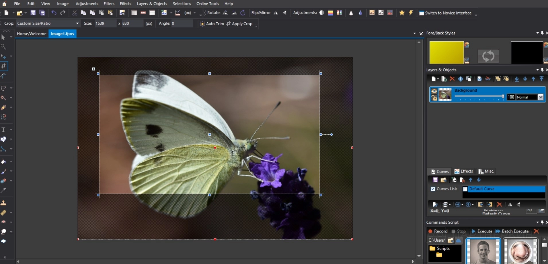Open the Filters menu
The width and height of the screenshot is (548, 264).
(109, 4)
